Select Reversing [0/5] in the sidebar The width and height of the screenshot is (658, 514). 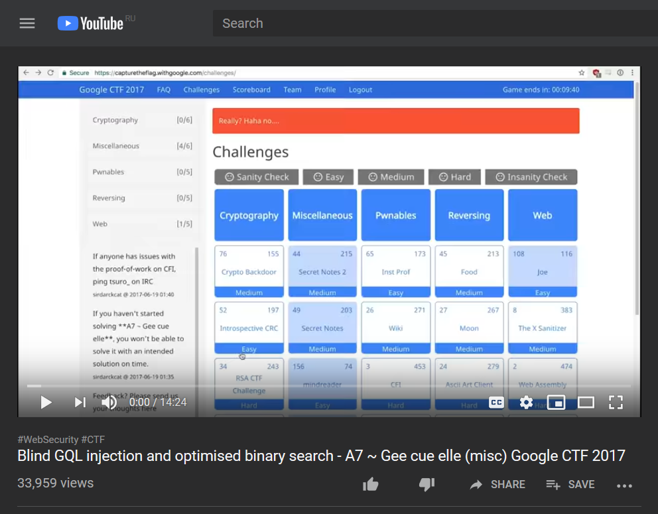click(x=142, y=198)
